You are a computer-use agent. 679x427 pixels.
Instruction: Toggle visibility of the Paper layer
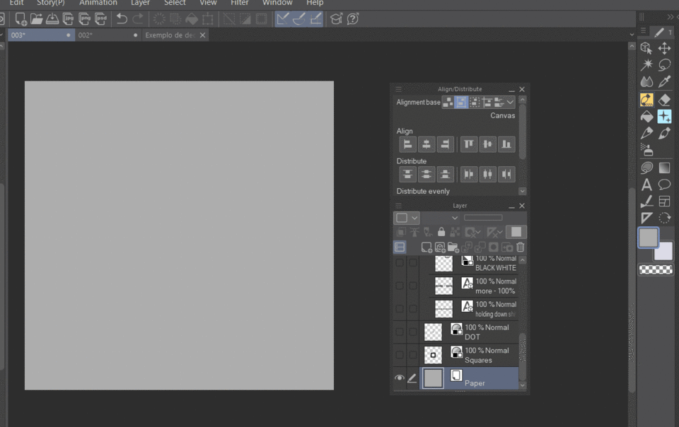[400, 378]
